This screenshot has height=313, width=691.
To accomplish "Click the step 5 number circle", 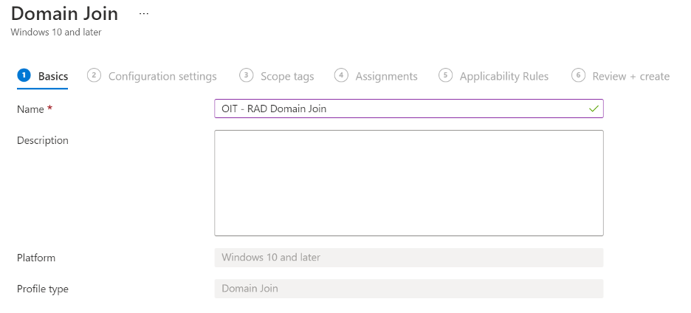I will click(x=445, y=75).
